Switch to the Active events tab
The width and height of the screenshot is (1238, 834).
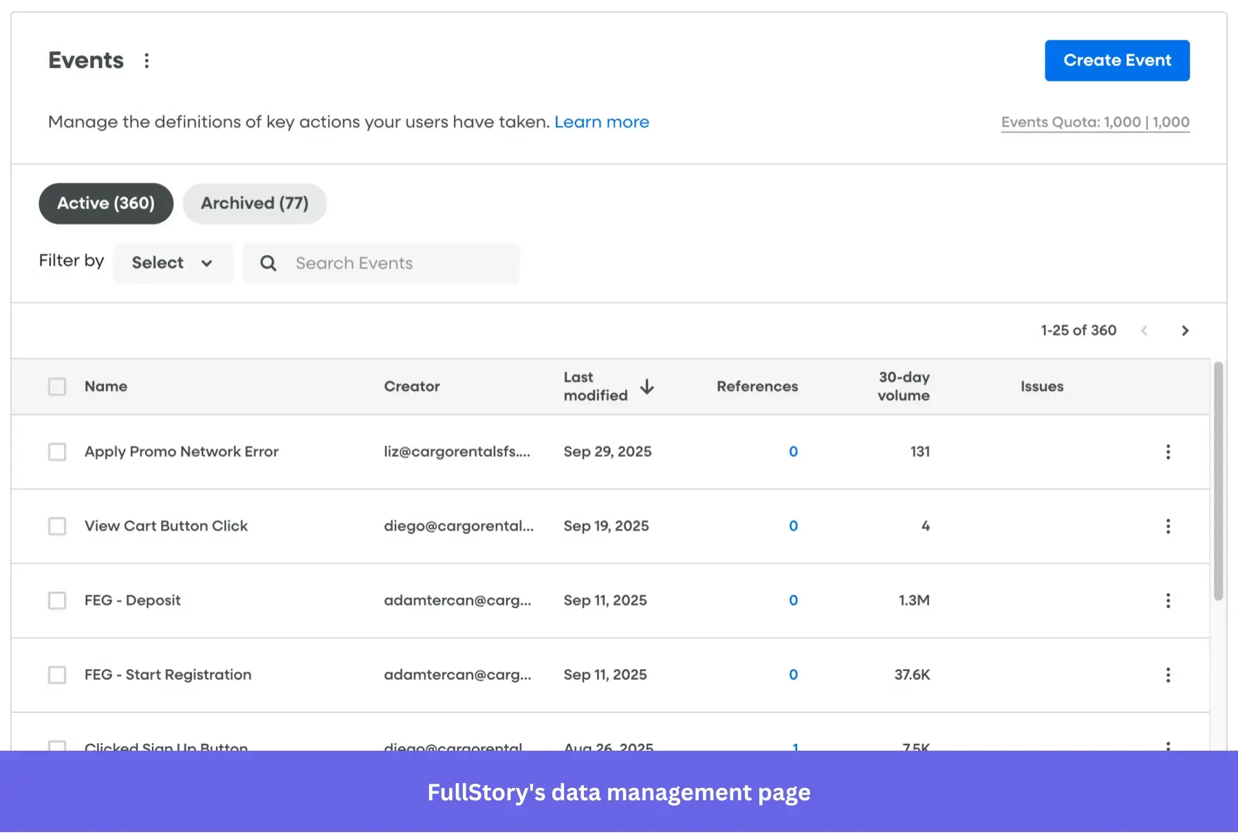coord(105,203)
